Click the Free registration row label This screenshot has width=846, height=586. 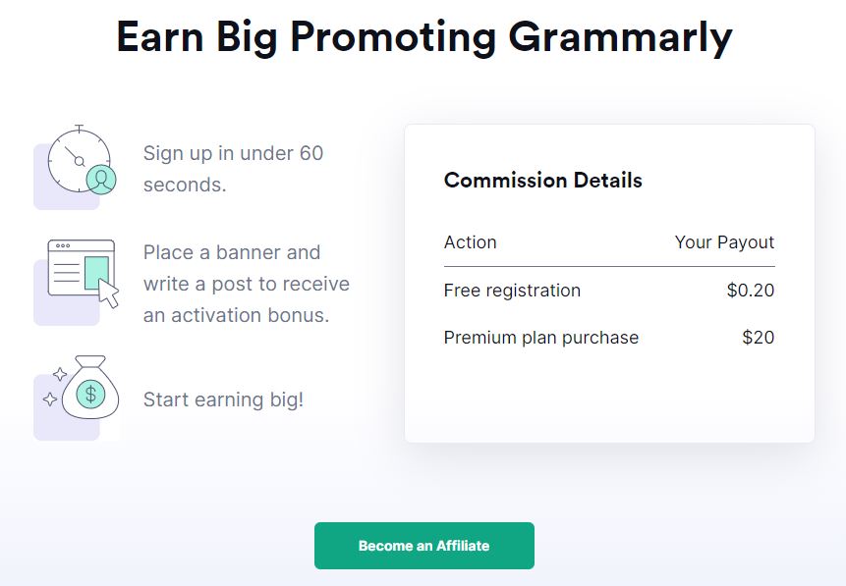[512, 290]
